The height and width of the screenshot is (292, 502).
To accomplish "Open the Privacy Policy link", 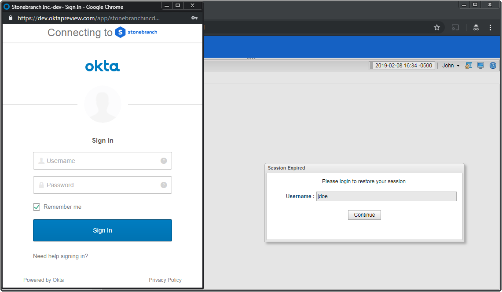I will click(x=165, y=280).
